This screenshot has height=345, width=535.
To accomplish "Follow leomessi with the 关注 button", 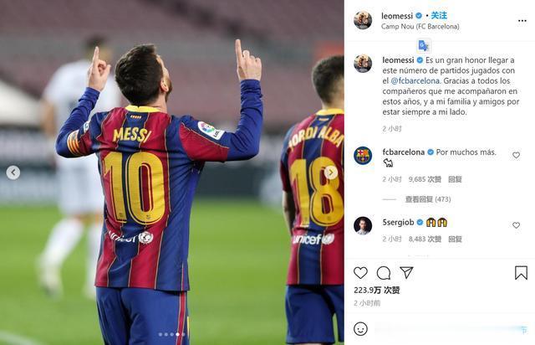I will (x=438, y=16).
